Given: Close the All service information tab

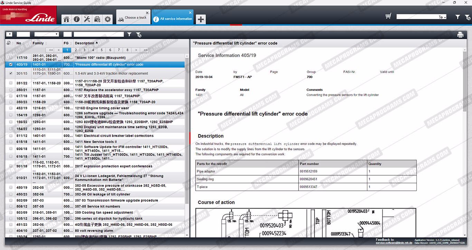Looking at the screenshot, I should pyautogui.click(x=190, y=13).
